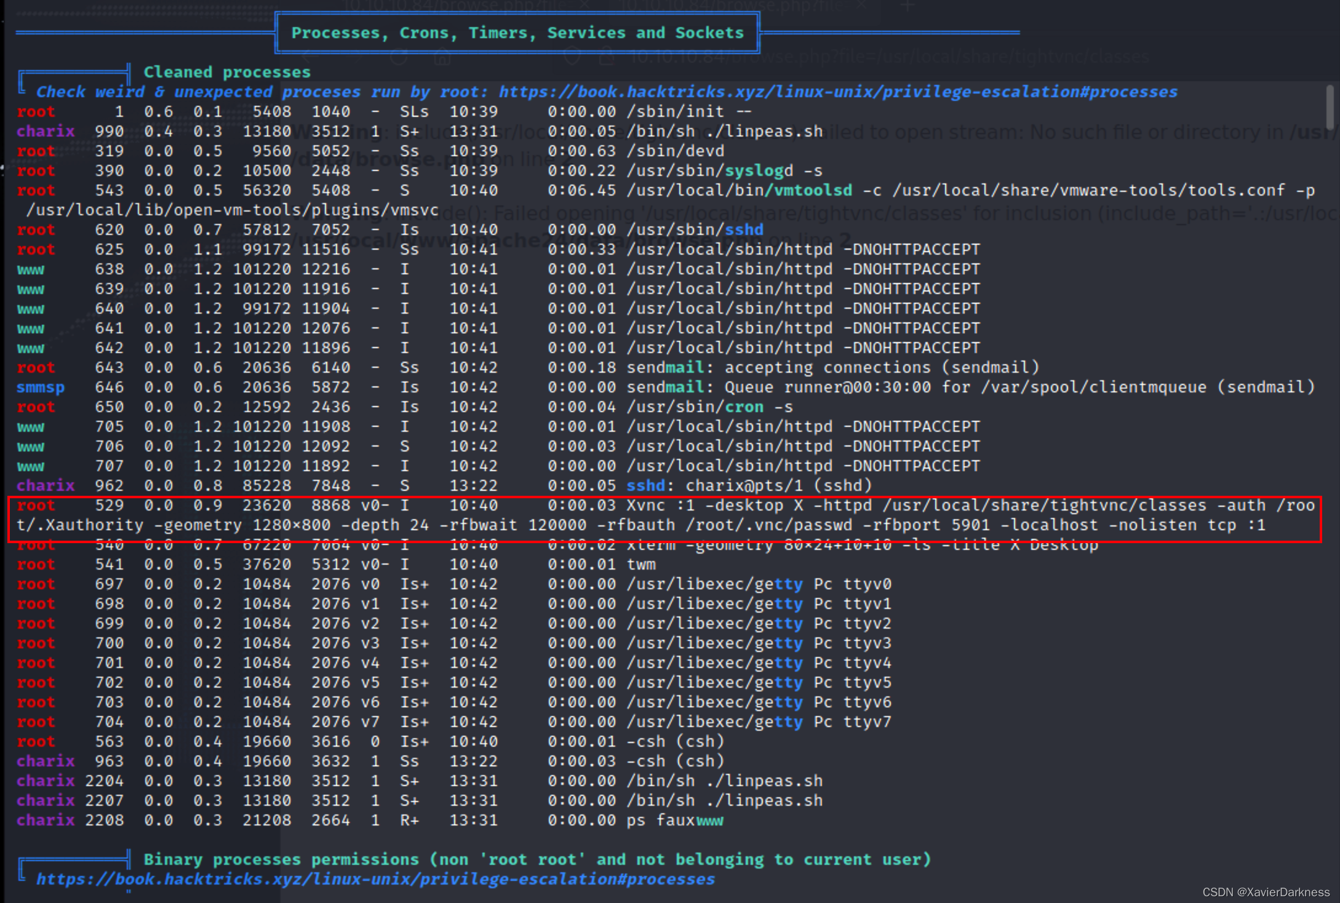1340x903 pixels.
Task: Open hacktricks link under Binary processes permissions
Action: [375, 879]
